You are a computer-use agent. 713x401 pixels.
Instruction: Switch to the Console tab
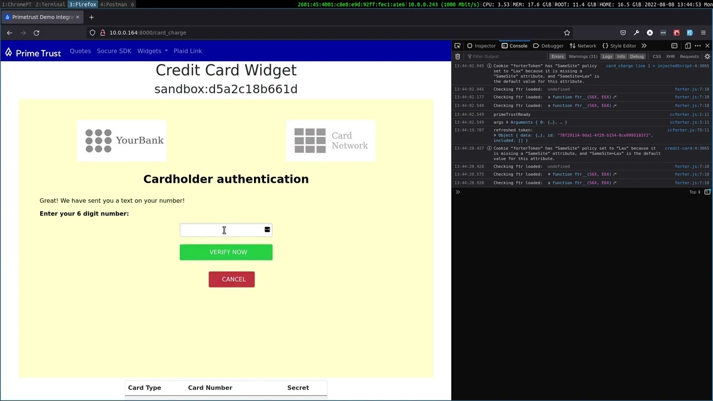point(514,46)
